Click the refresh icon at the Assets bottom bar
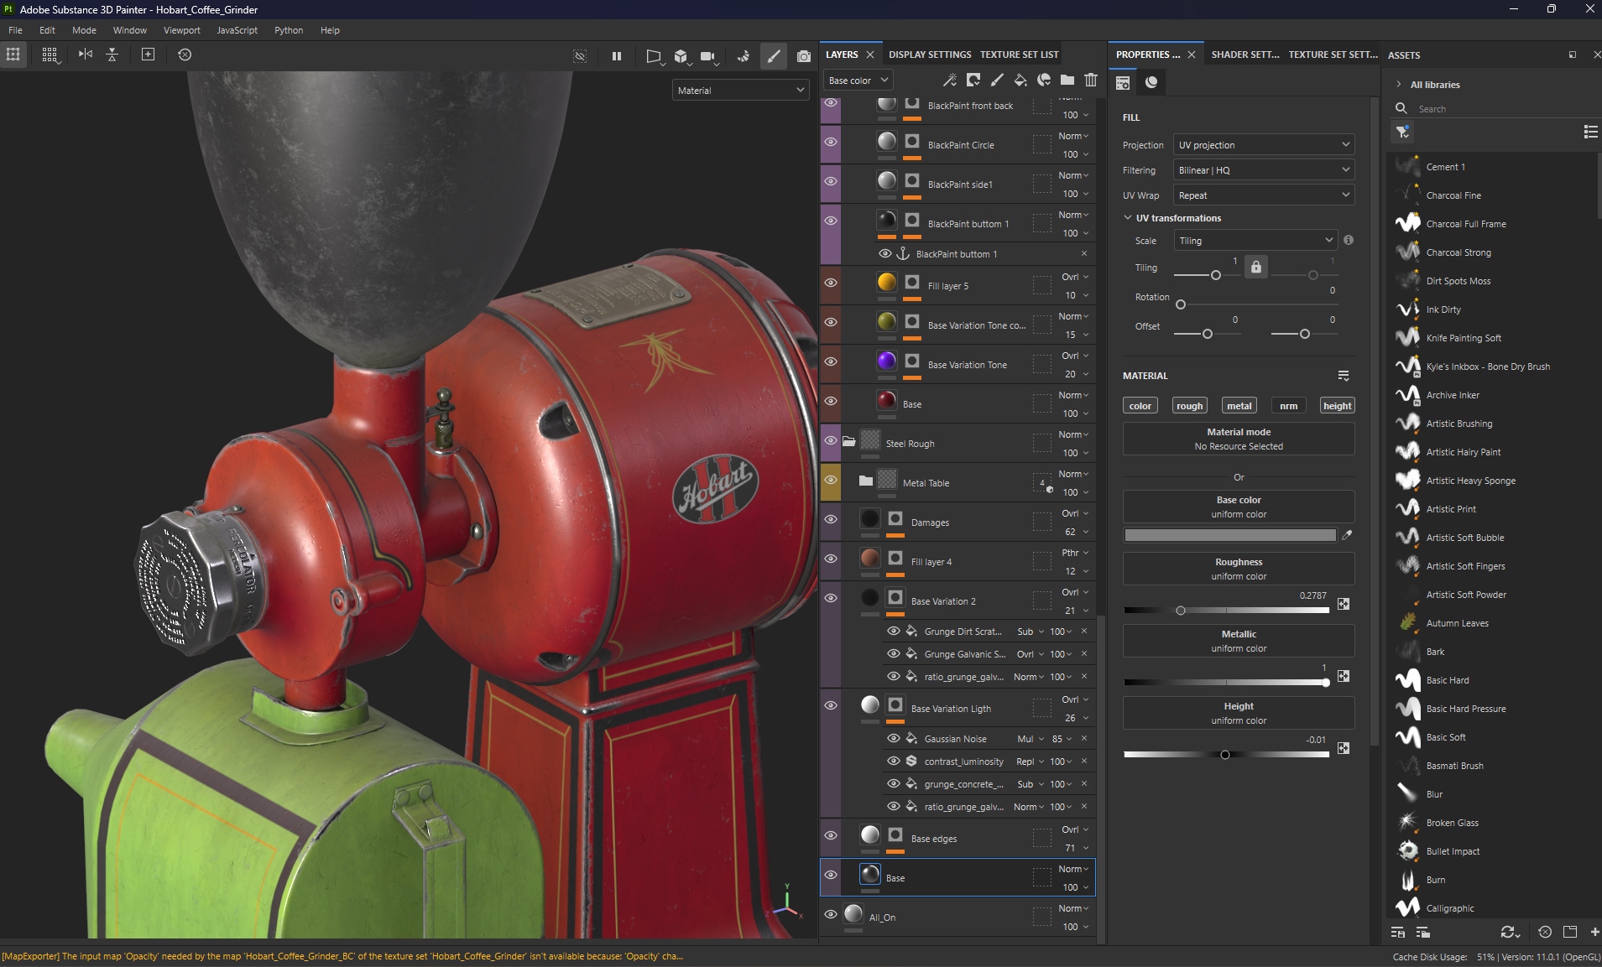The height and width of the screenshot is (967, 1602). (x=1508, y=932)
